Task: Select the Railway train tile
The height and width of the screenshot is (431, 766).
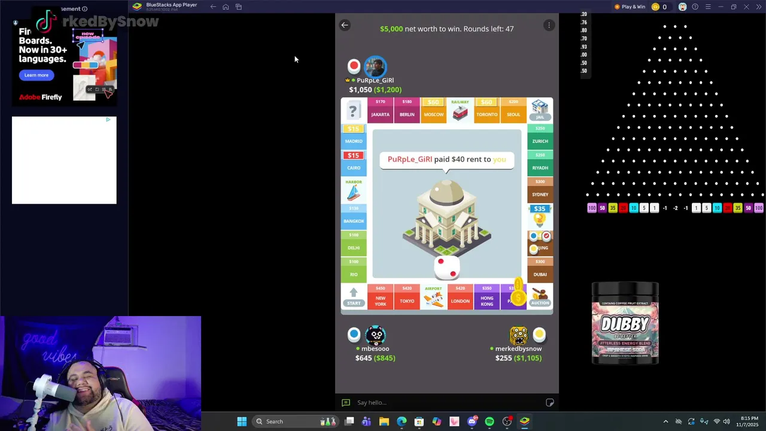Action: pyautogui.click(x=460, y=111)
